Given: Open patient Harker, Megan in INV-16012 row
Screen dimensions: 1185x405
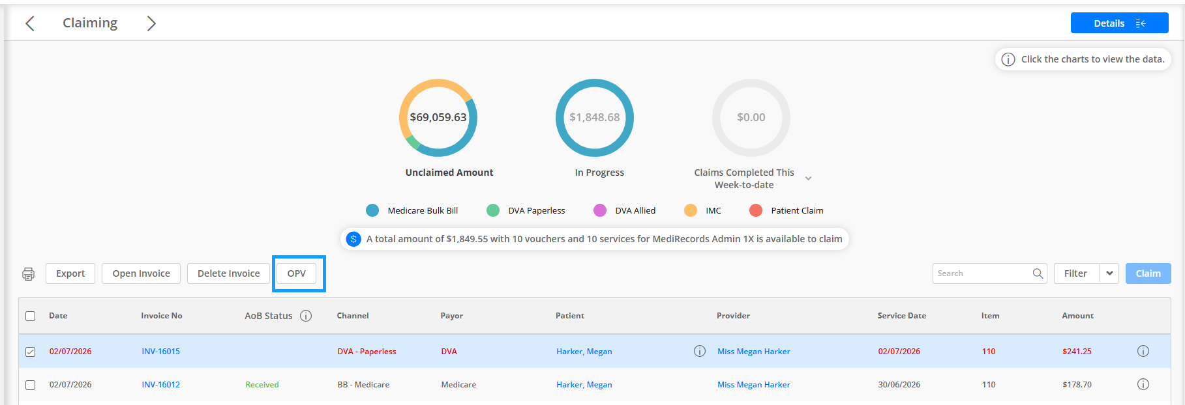Looking at the screenshot, I should click(x=584, y=385).
